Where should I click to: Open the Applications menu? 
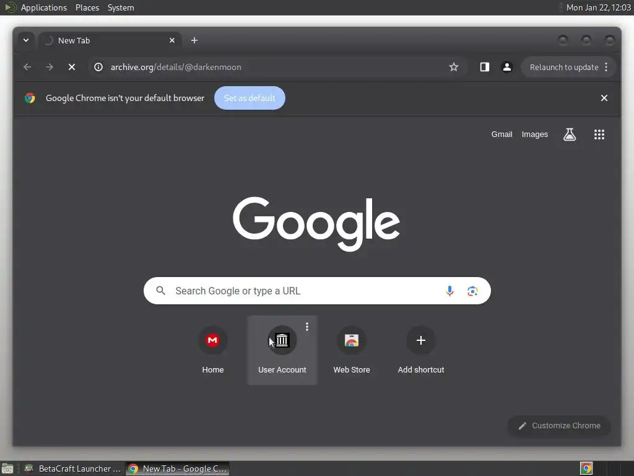pyautogui.click(x=44, y=7)
